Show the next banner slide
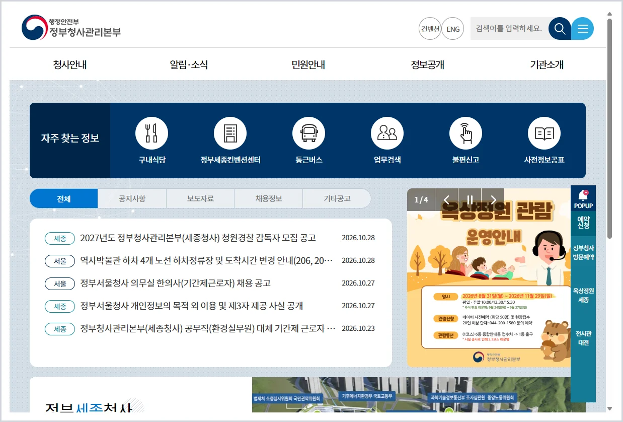The image size is (623, 422). (x=493, y=199)
